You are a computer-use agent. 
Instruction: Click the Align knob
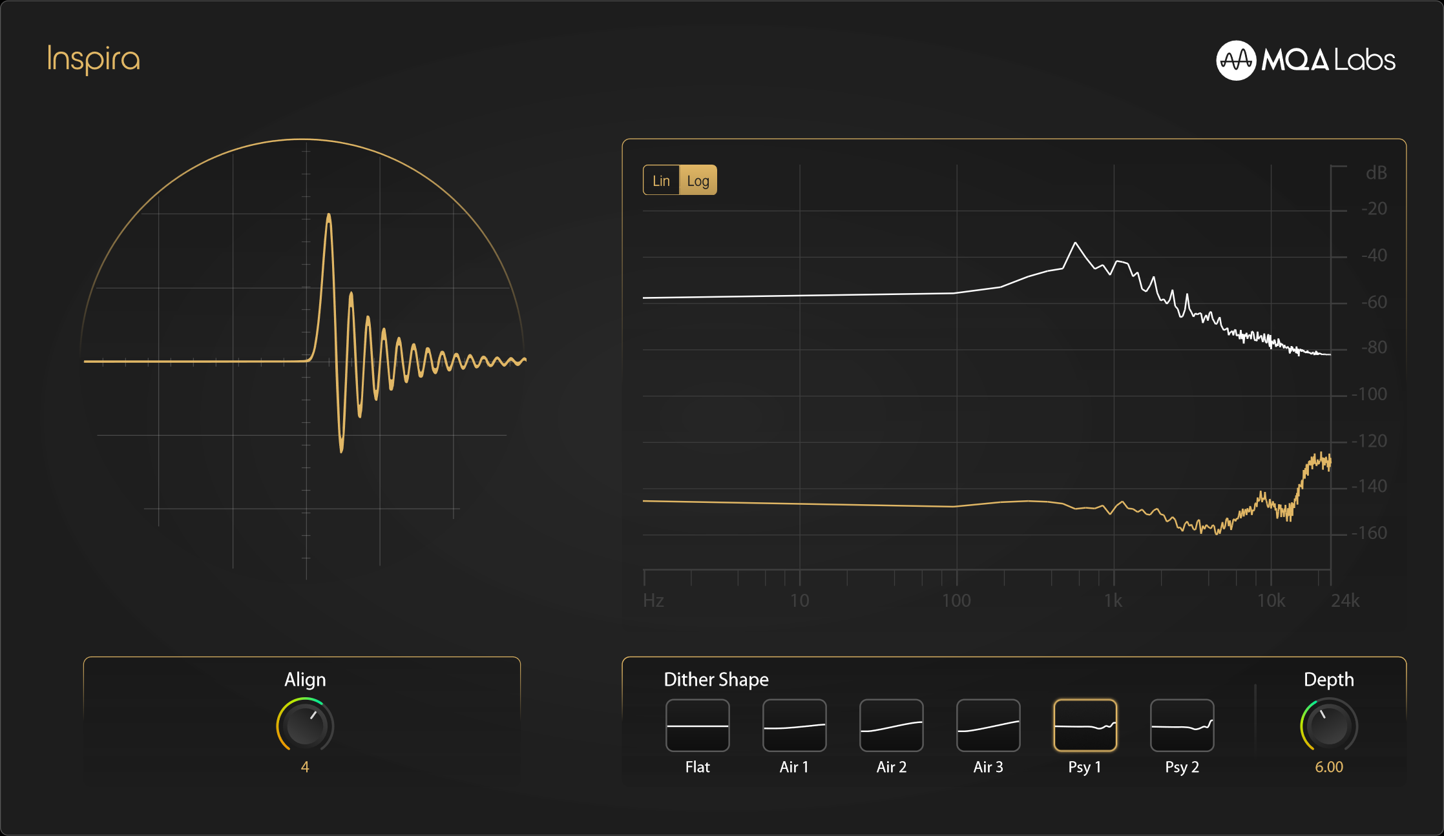[x=305, y=726]
